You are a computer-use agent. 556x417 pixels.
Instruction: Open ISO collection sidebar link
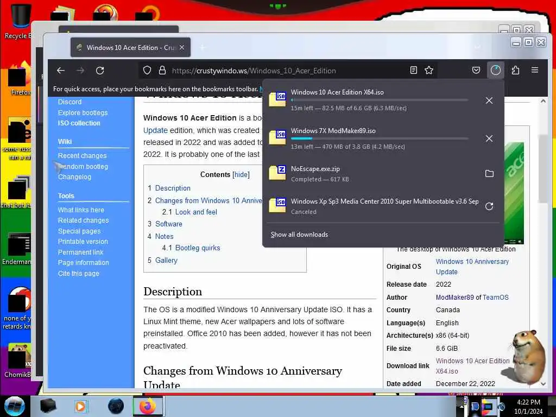[x=79, y=123]
